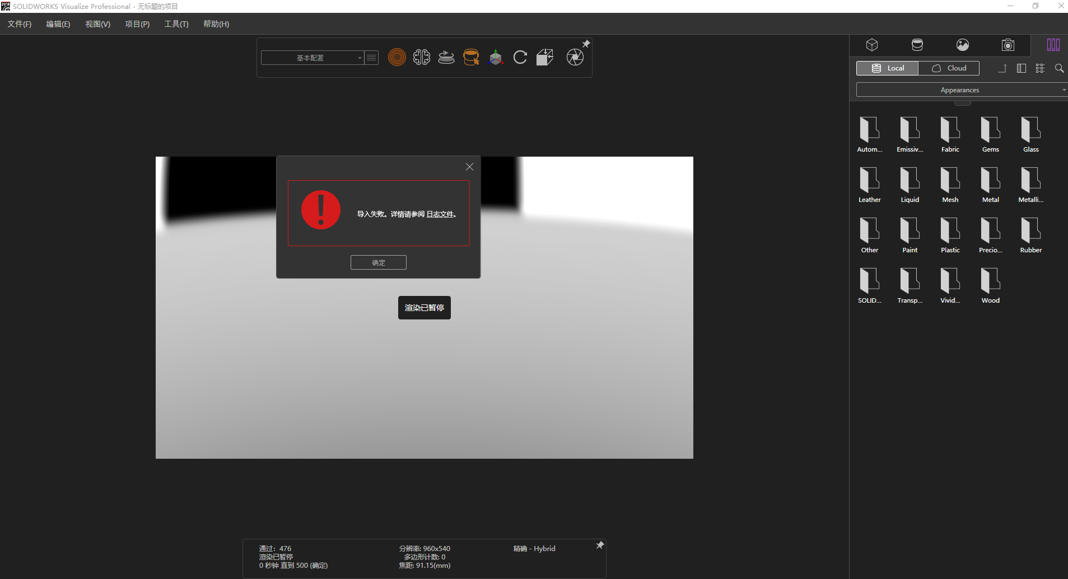Click the library search magnifier icon

(1059, 68)
